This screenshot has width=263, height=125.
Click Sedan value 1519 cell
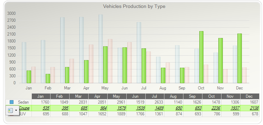tap(136, 102)
